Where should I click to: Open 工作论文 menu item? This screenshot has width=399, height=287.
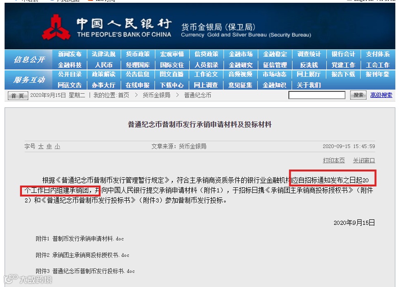[206, 74]
